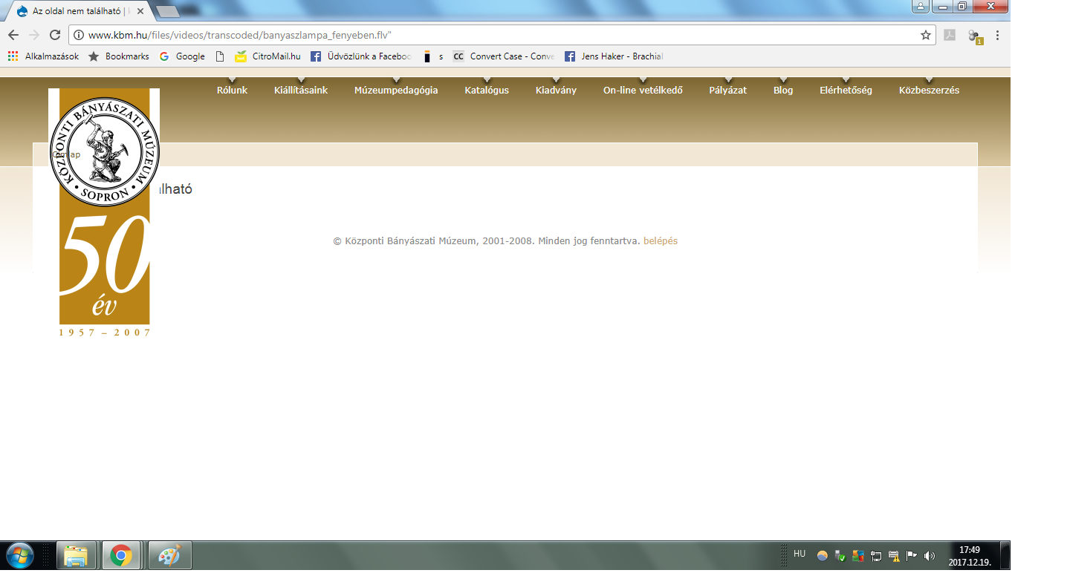Open the Pályázat menu
1070x573 pixels.
[728, 90]
